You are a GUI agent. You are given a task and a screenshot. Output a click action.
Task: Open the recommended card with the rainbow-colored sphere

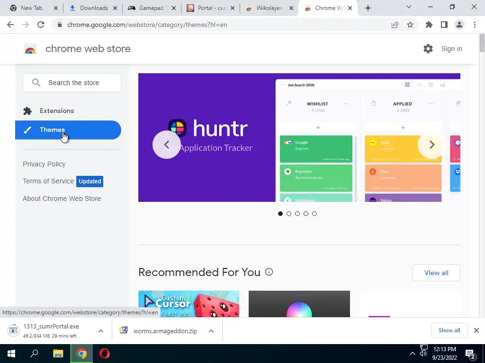click(x=299, y=304)
